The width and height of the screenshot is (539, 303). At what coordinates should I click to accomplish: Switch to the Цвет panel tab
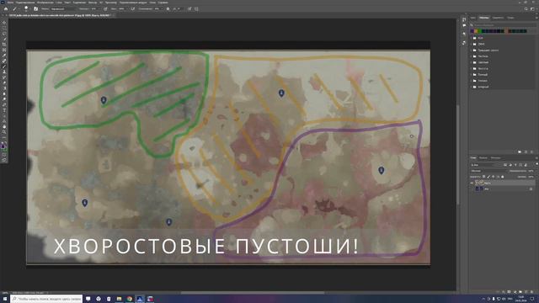[x=473, y=18]
